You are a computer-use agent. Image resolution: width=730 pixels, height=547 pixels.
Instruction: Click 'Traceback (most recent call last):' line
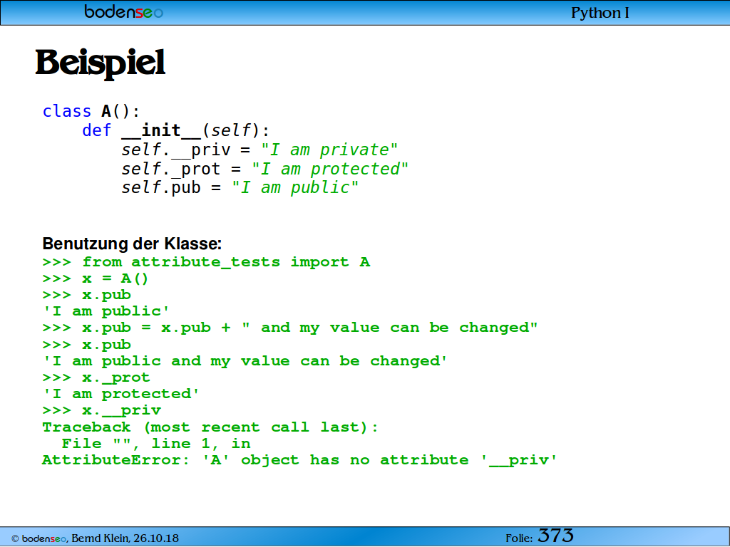pyautogui.click(x=210, y=427)
